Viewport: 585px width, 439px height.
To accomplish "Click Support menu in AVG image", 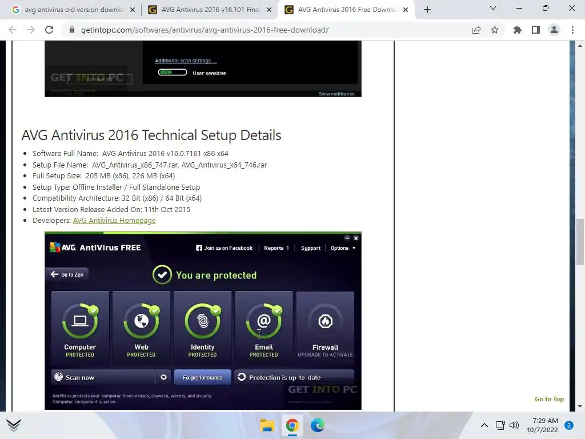I will click(311, 248).
